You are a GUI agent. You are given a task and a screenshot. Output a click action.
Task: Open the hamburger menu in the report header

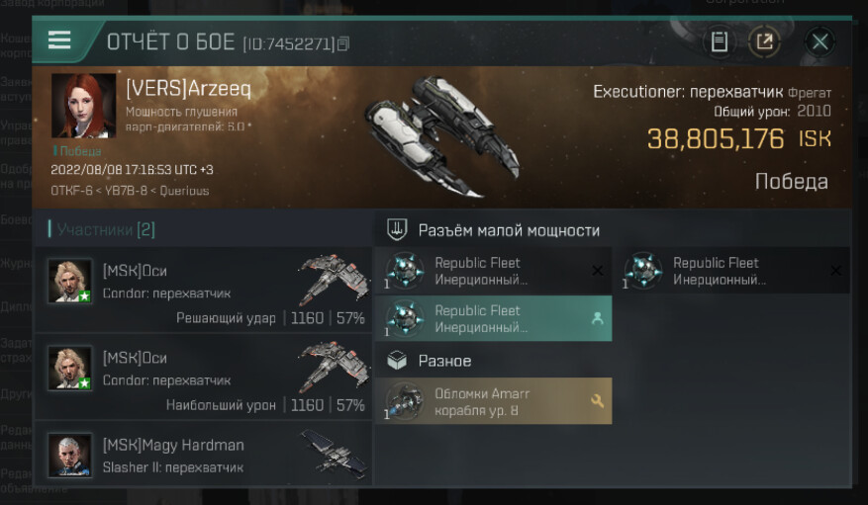[x=59, y=41]
